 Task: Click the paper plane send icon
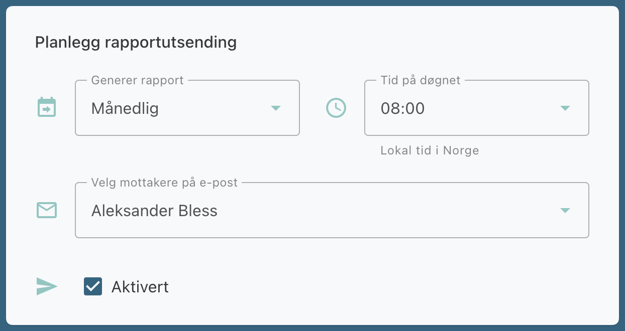[47, 287]
